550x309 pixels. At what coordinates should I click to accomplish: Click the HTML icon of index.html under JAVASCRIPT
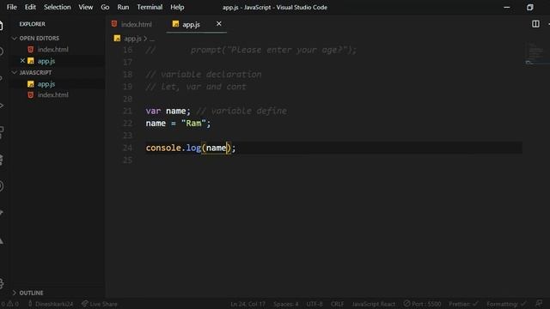(x=31, y=94)
